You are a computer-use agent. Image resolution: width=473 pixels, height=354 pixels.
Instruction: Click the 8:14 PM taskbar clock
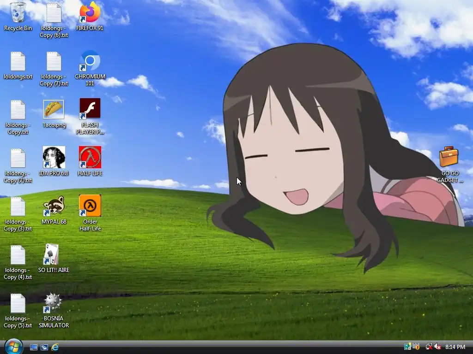455,347
